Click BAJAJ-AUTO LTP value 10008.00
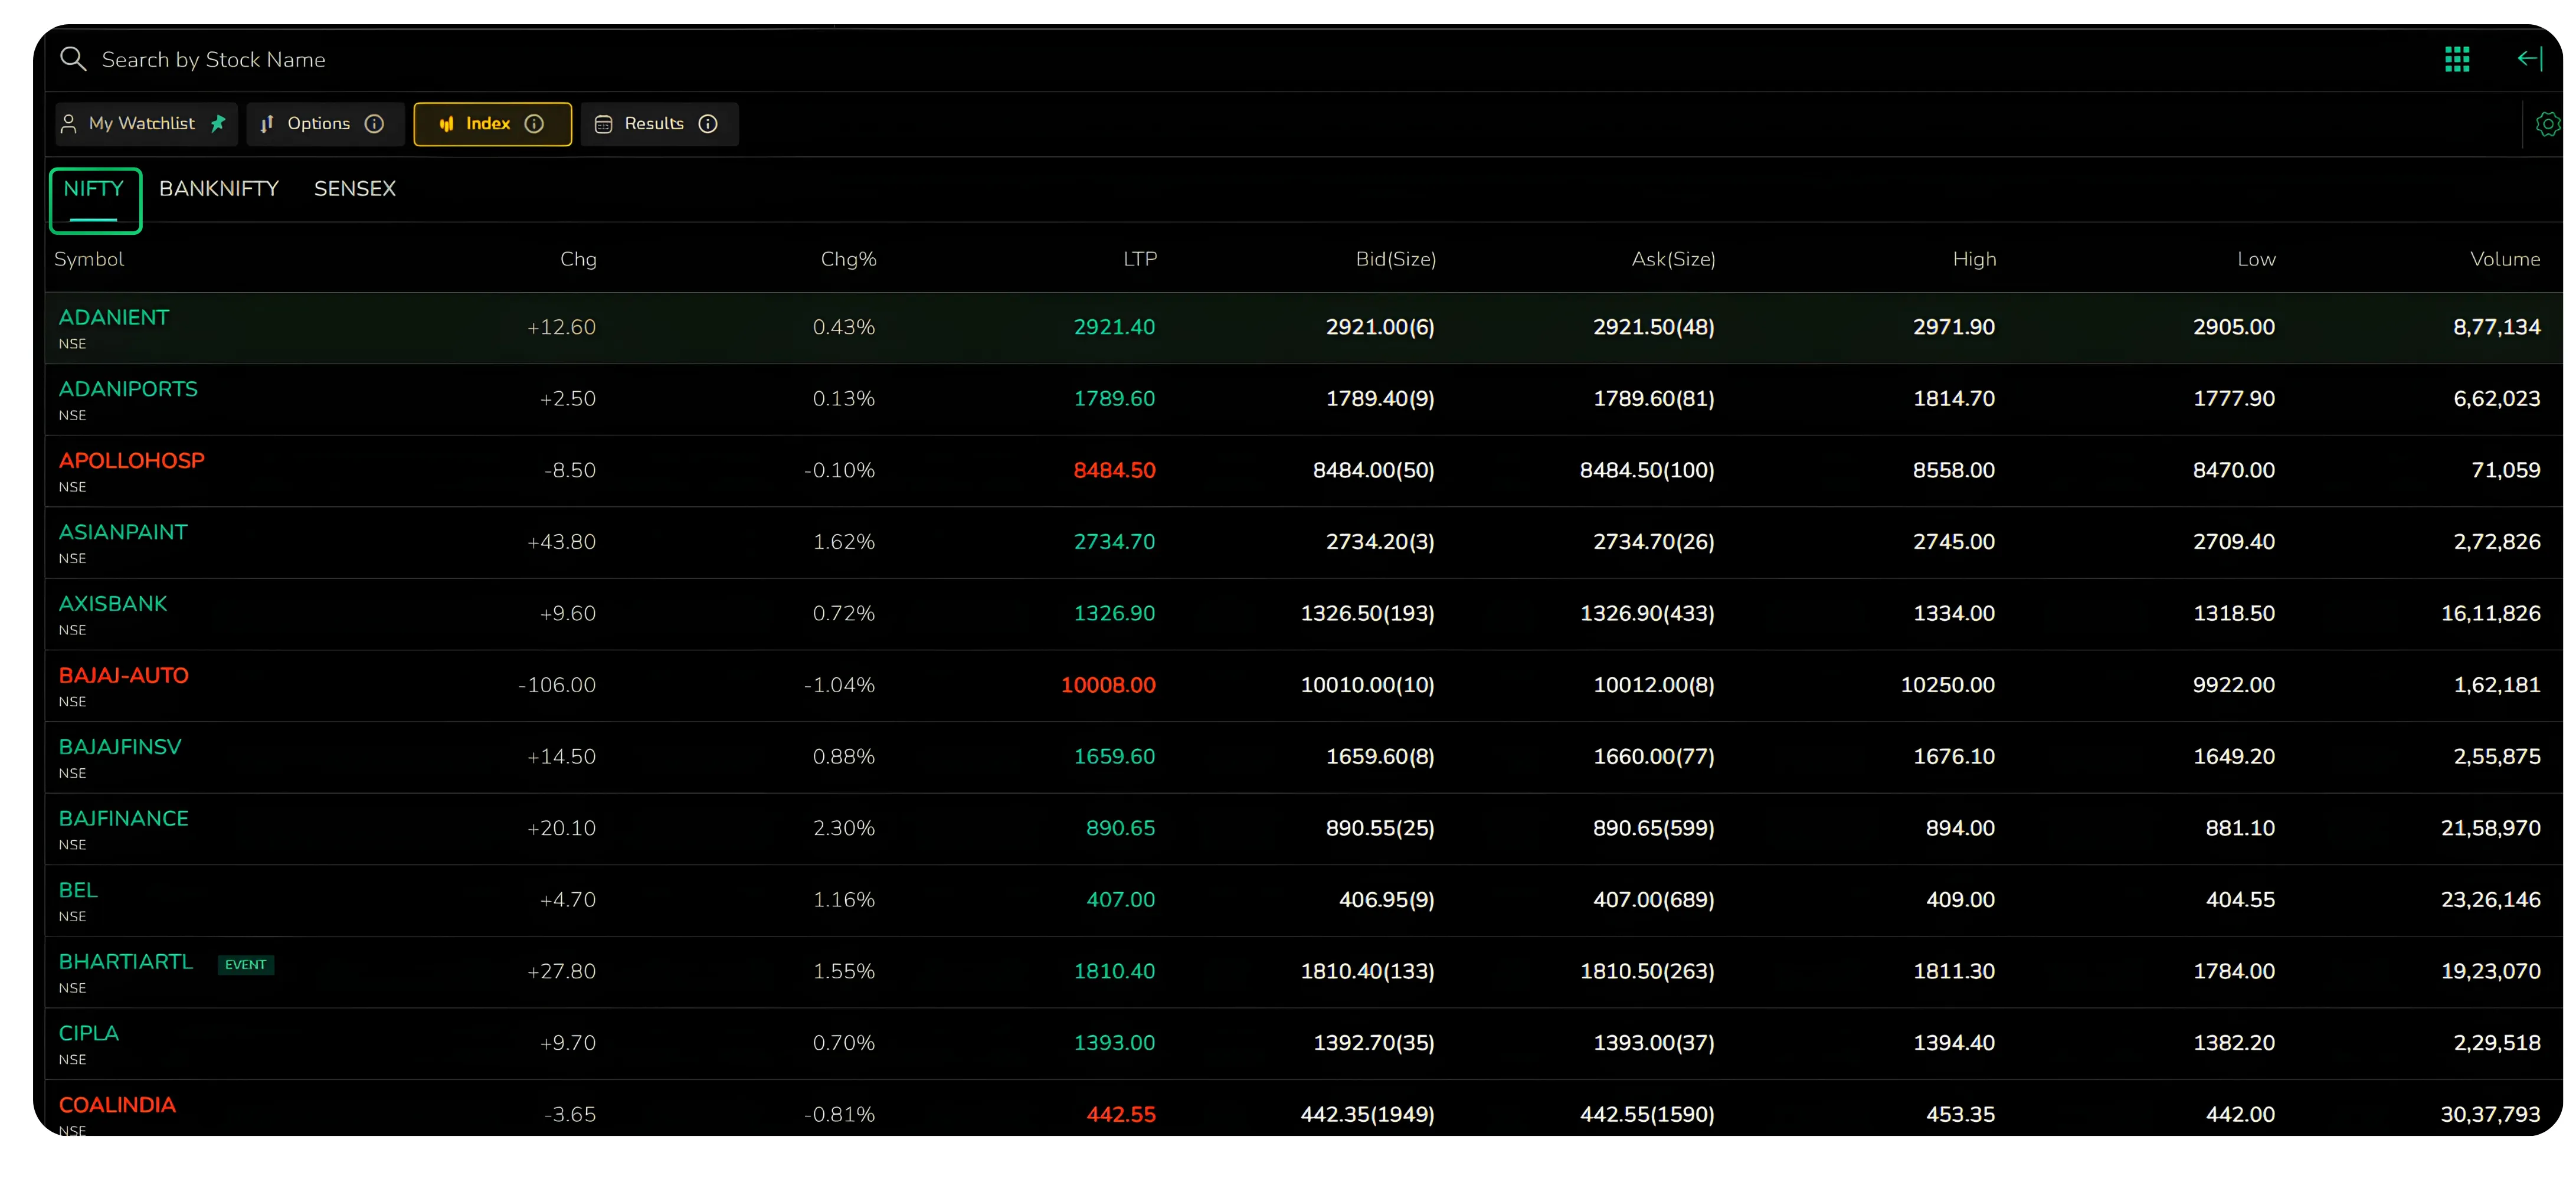Image resolution: width=2576 pixels, height=1179 pixels. pyautogui.click(x=1108, y=685)
